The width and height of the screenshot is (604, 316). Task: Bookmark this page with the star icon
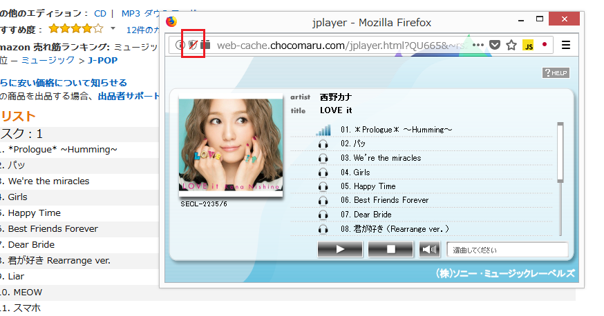pyautogui.click(x=511, y=46)
